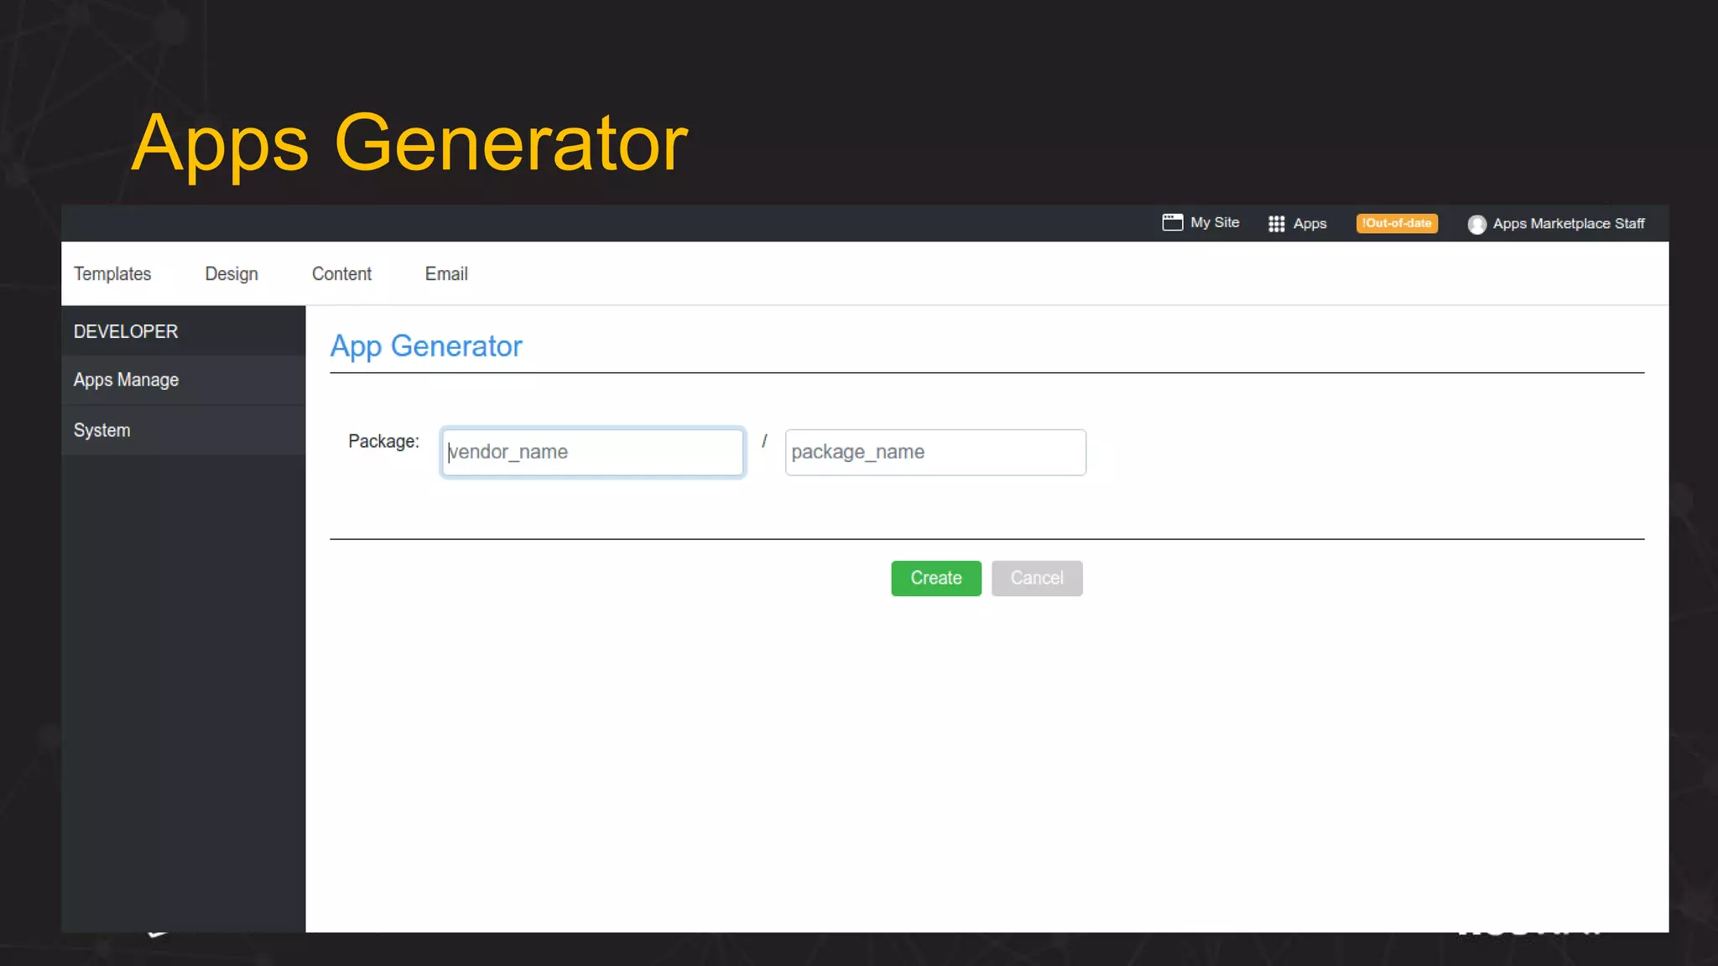The height and width of the screenshot is (966, 1718).
Task: Open the My Site window icon
Action: [x=1172, y=222]
